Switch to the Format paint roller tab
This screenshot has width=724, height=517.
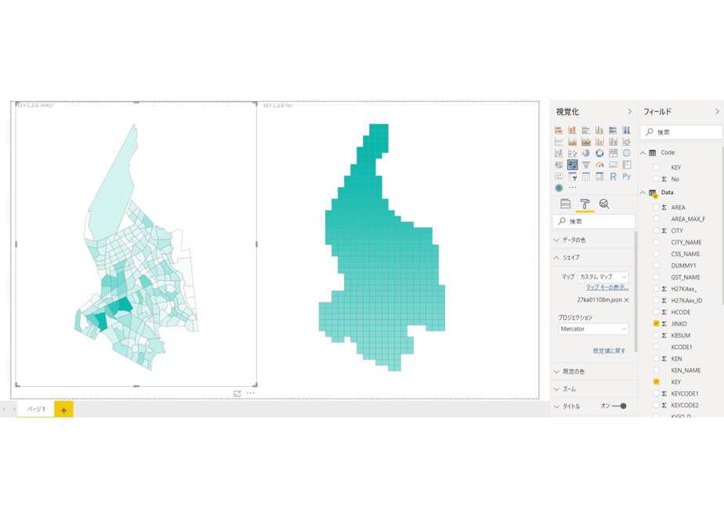pyautogui.click(x=585, y=204)
